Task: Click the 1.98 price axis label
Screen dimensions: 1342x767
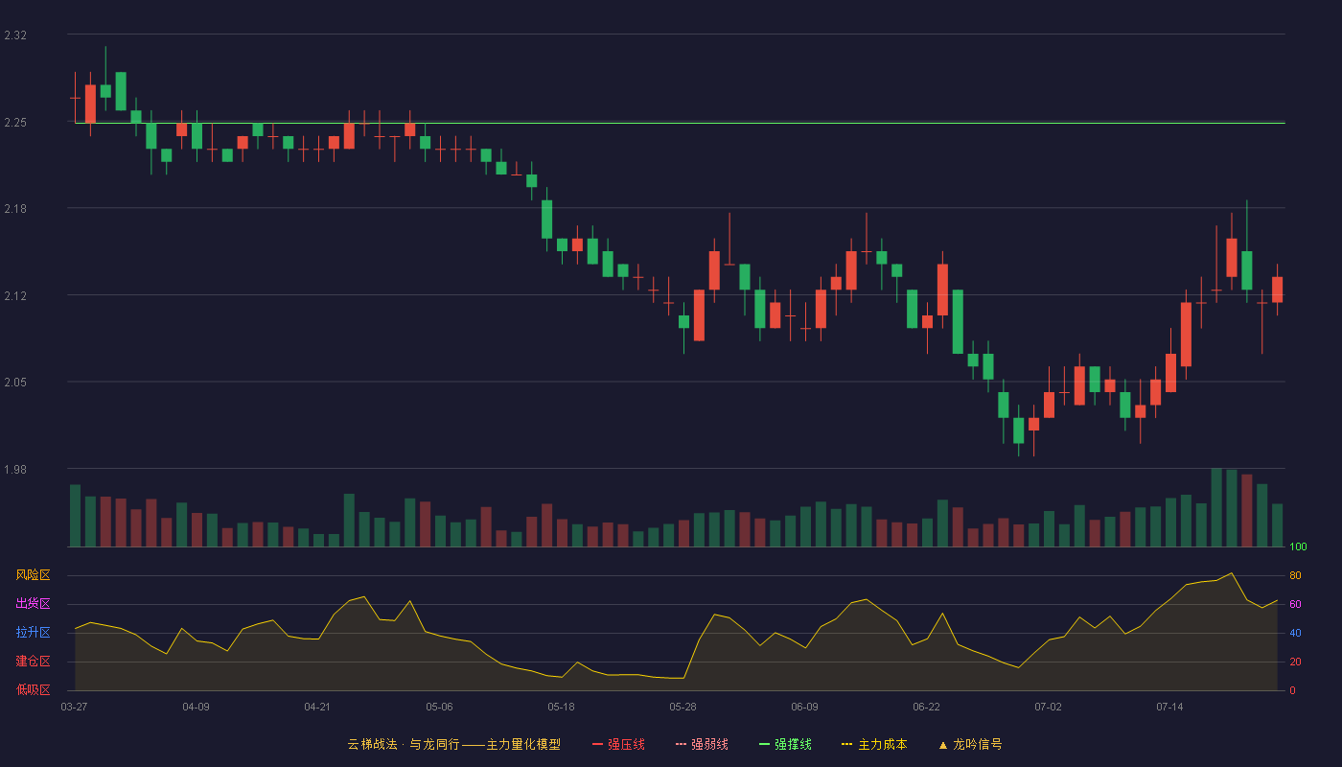Action: click(x=15, y=469)
